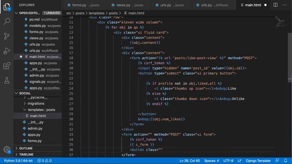Viewport: 292px width, 164px height.
Task: Expand the __pycache__ folder
Action: pyautogui.click(x=37, y=97)
